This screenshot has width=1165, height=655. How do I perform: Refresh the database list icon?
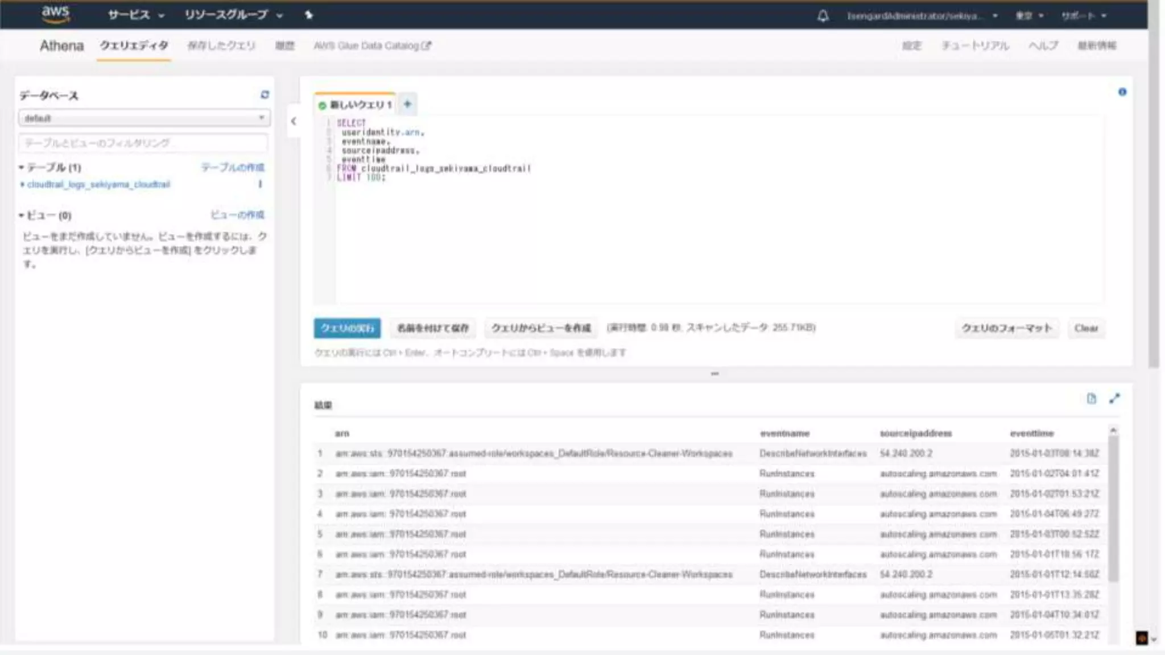coord(265,95)
